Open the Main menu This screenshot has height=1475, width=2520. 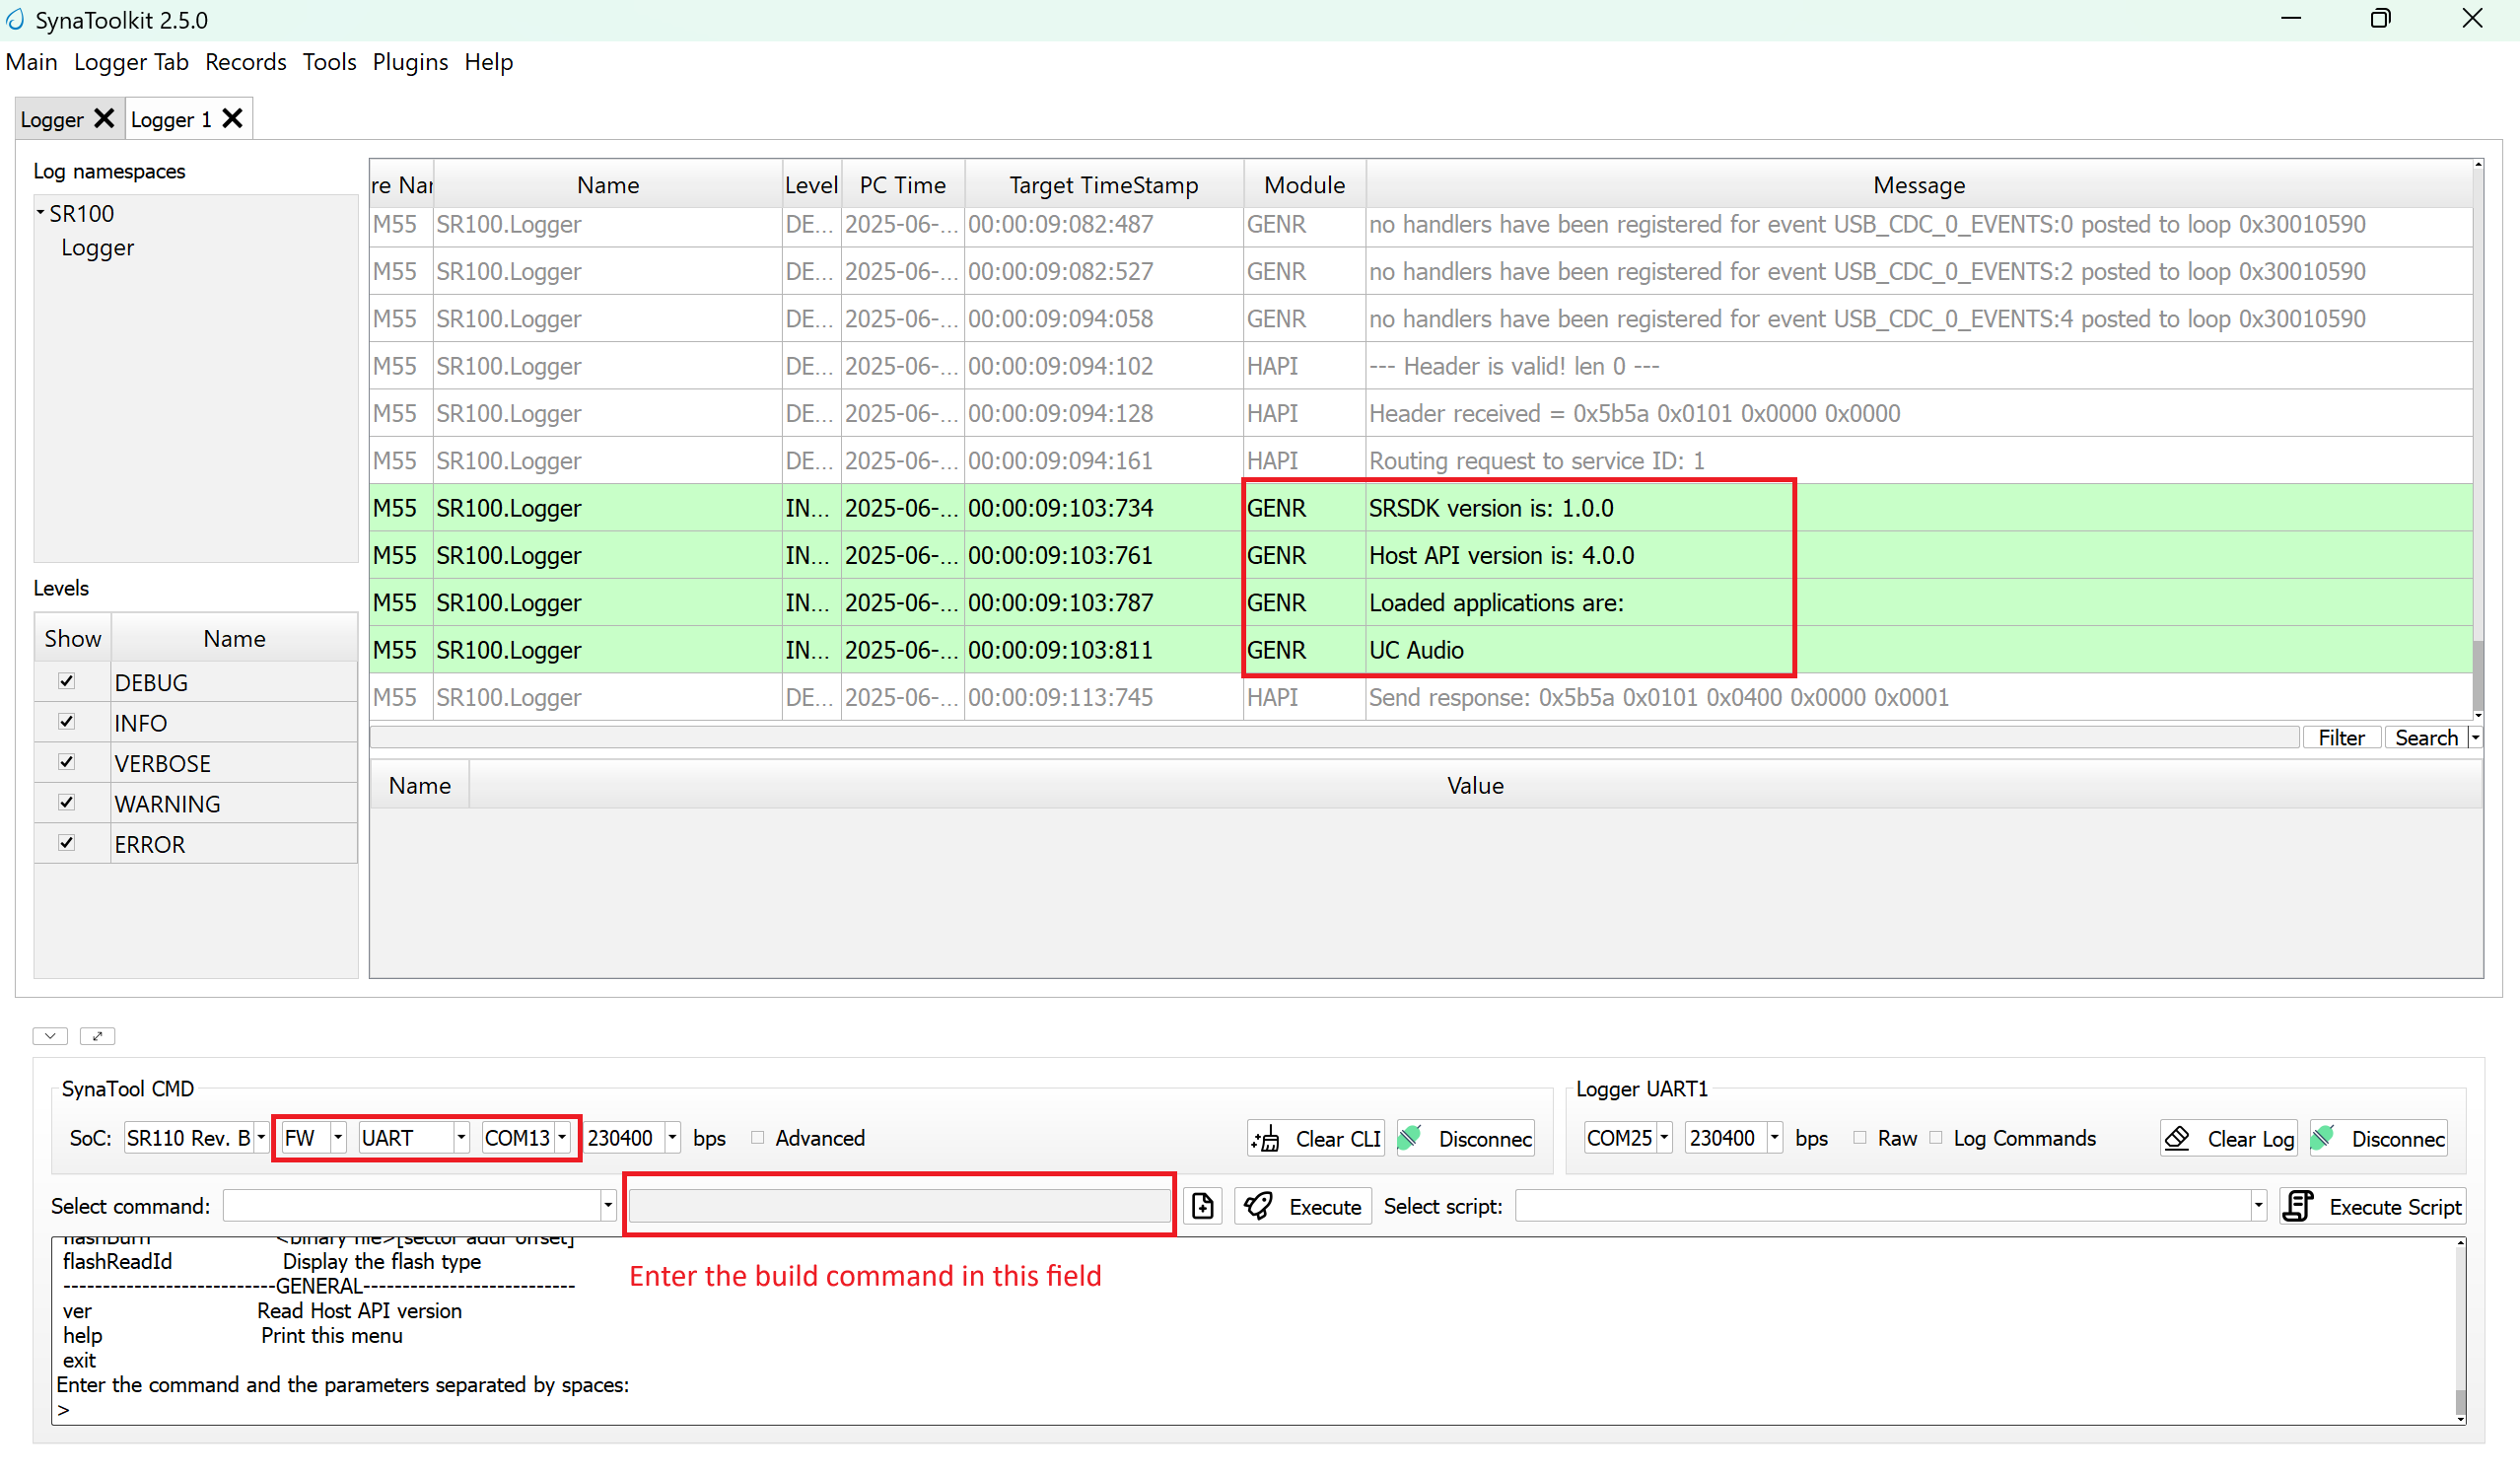pos(32,62)
